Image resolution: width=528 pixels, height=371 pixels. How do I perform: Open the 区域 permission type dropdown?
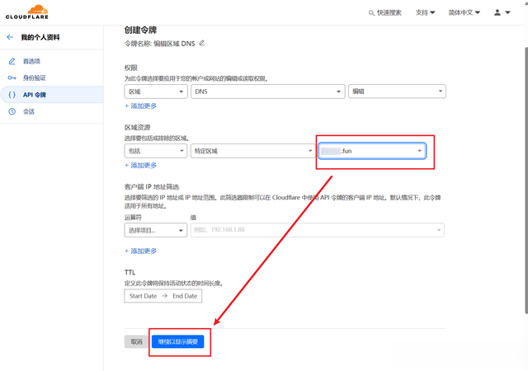(156, 92)
